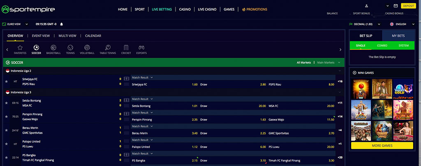Collapse the Soccer section chevron
Screen dimensions: 421x166
(339, 62)
